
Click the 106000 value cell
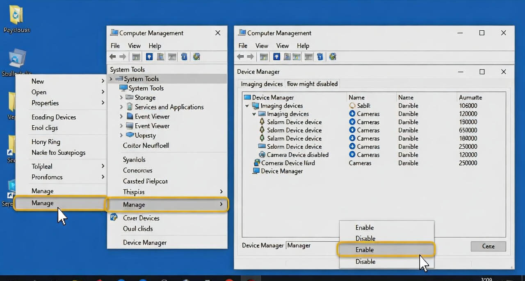click(x=468, y=106)
